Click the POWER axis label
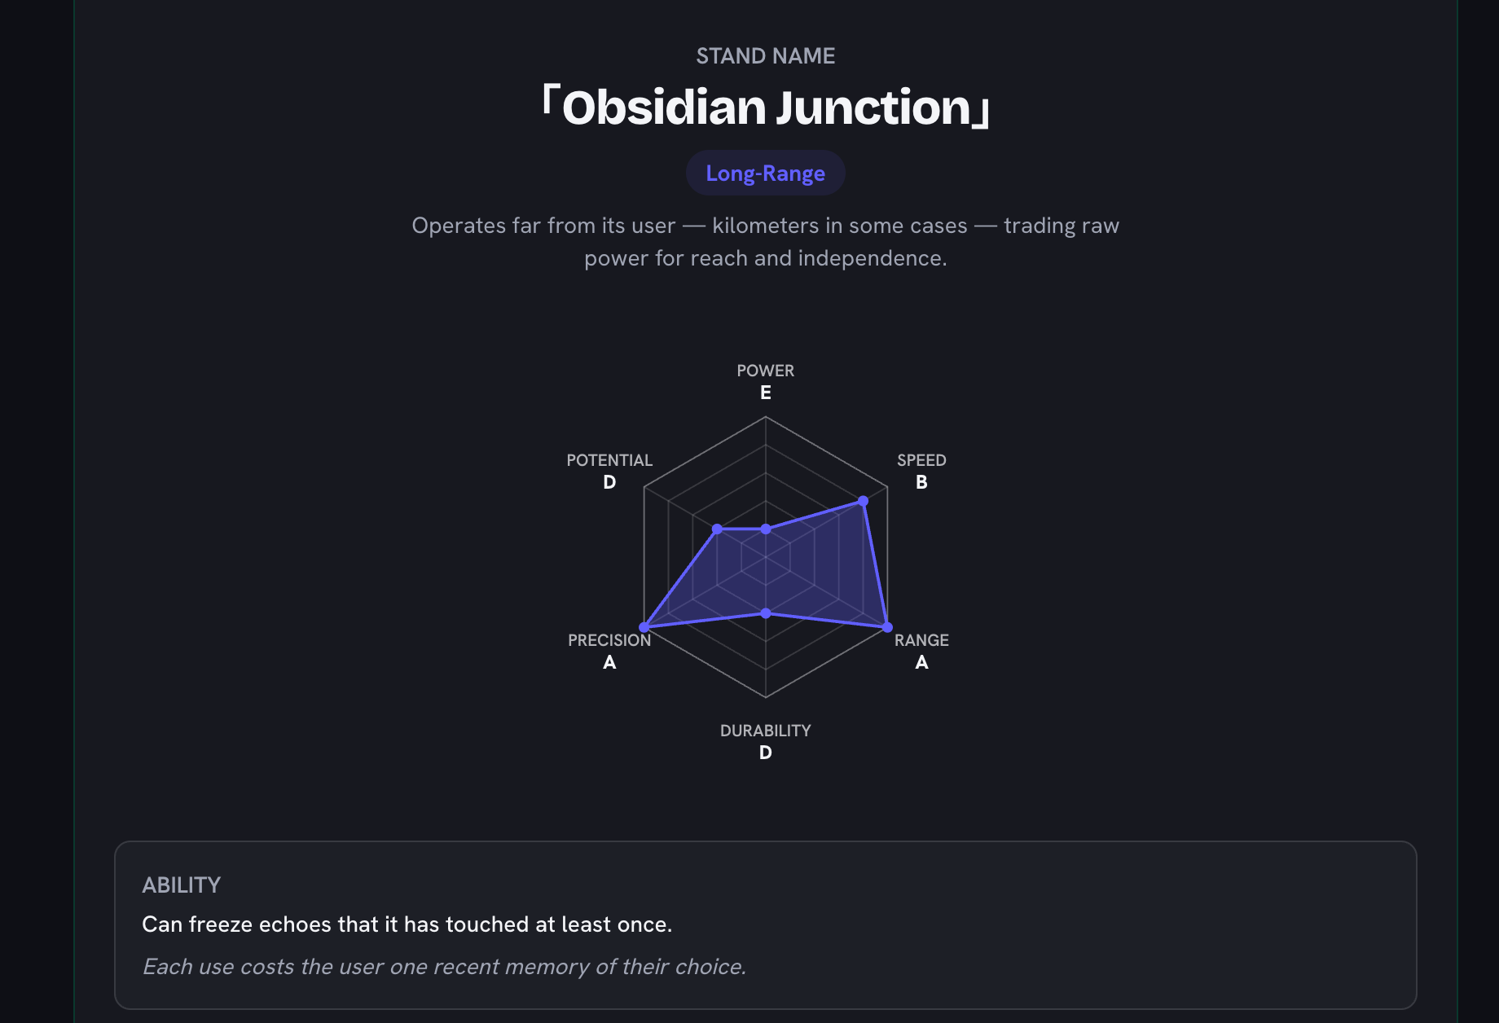 coord(765,371)
